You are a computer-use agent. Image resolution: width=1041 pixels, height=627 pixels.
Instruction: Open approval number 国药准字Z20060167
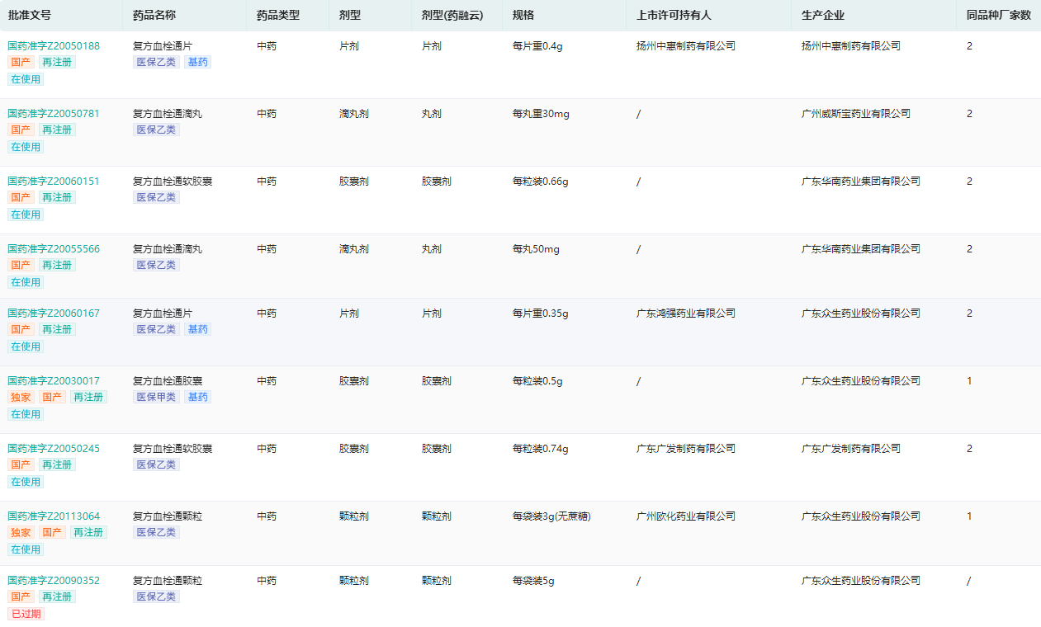[54, 313]
